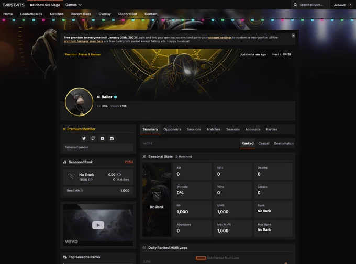
Task: Click the account settings link
Action: [220, 38]
